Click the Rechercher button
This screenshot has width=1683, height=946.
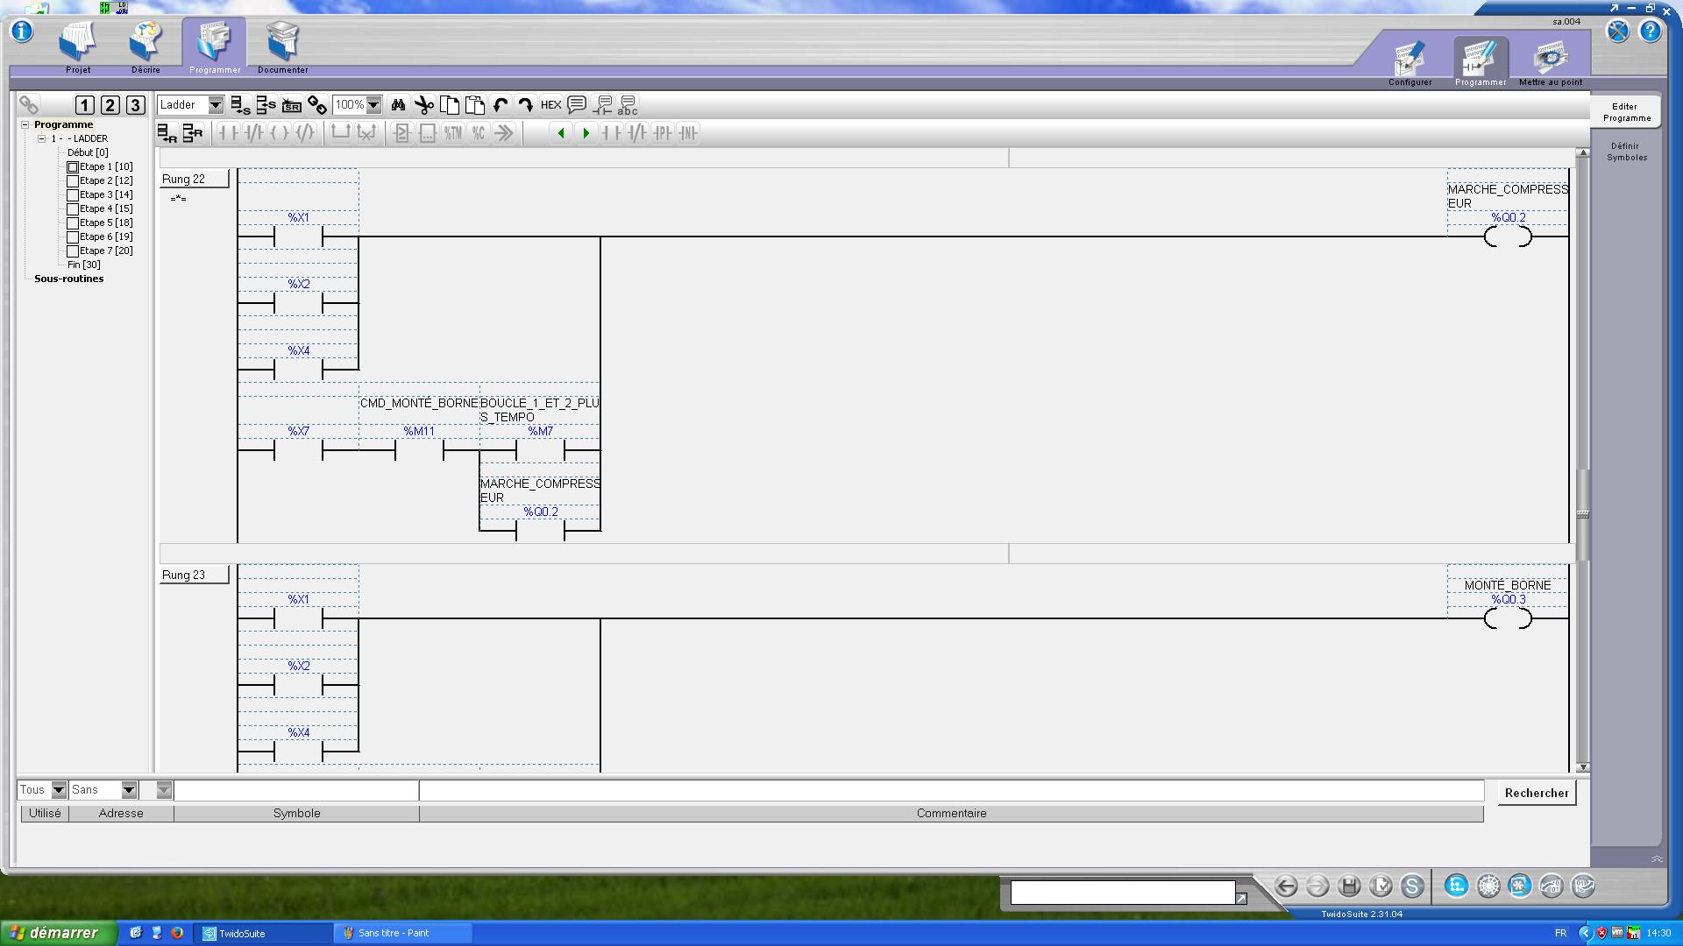pos(1536,793)
